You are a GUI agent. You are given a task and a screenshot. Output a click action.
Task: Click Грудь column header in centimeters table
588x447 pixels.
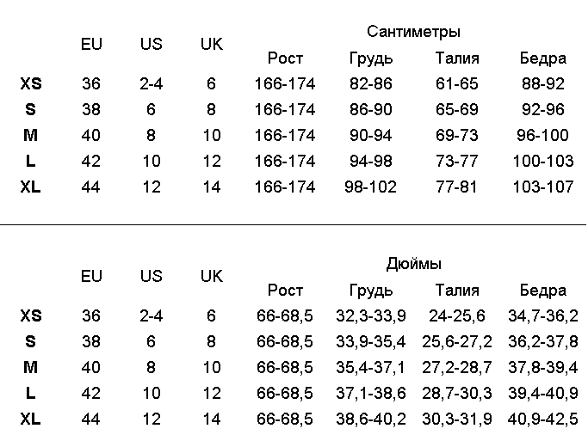371,58
